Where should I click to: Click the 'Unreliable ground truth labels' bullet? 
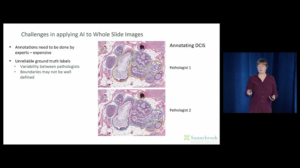[x=42, y=61]
